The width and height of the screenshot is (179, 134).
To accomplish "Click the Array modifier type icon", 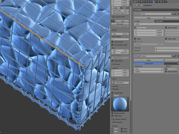I will pyautogui.click(x=139, y=14).
